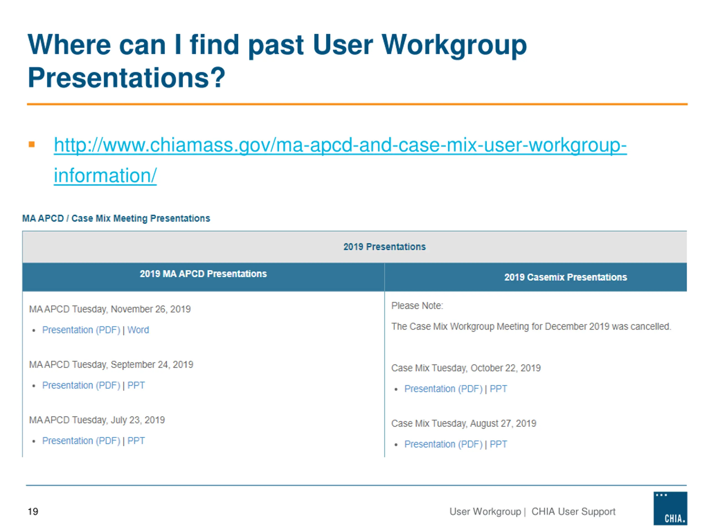Click the User Workgroup CHIA User Support footer
Screen dimensions: 709x532
coord(532,511)
